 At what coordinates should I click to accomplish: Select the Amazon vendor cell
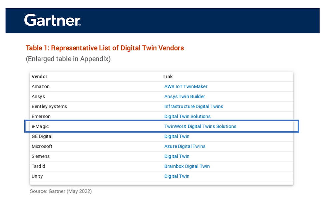(x=40, y=86)
